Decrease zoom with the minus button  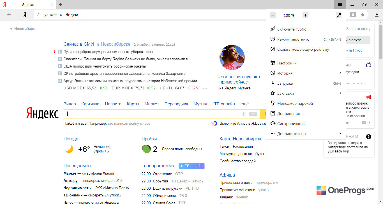click(x=273, y=15)
